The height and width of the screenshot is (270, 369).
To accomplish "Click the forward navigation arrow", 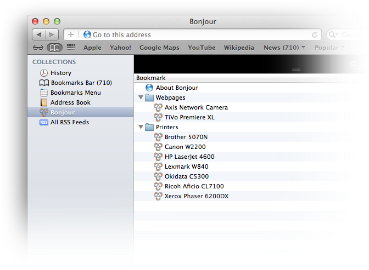I will (x=53, y=35).
